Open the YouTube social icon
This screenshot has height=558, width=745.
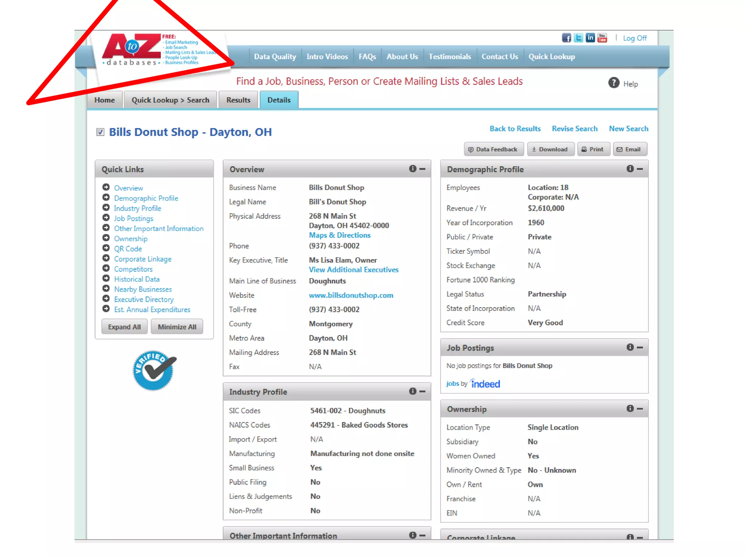[x=602, y=38]
